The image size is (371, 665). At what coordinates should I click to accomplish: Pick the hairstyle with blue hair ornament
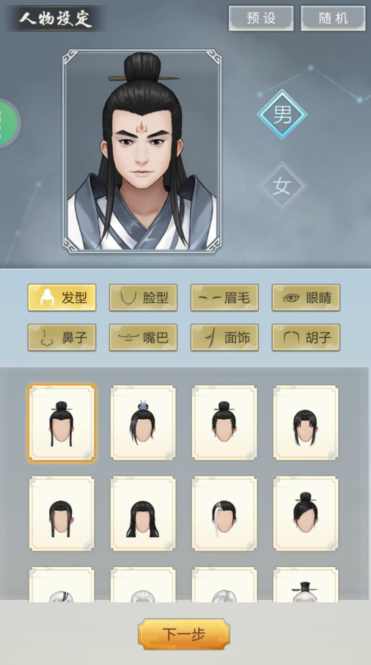click(x=143, y=423)
